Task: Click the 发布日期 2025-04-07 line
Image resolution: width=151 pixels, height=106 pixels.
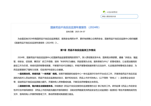Action: click(x=75, y=32)
